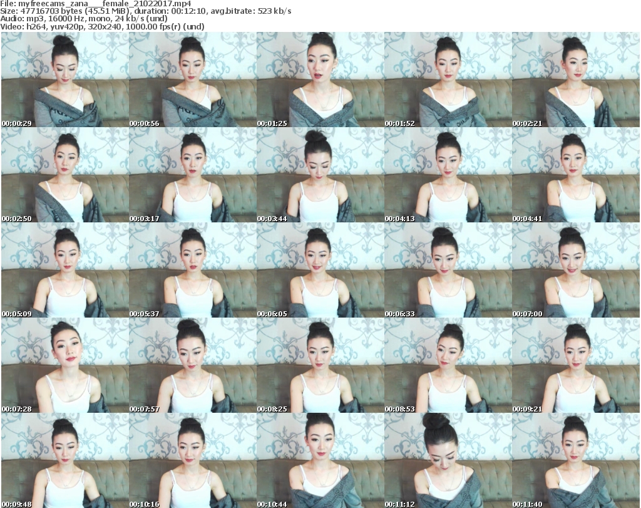
Task: Select the thumbnail at 00:11:12
Action: [448, 460]
